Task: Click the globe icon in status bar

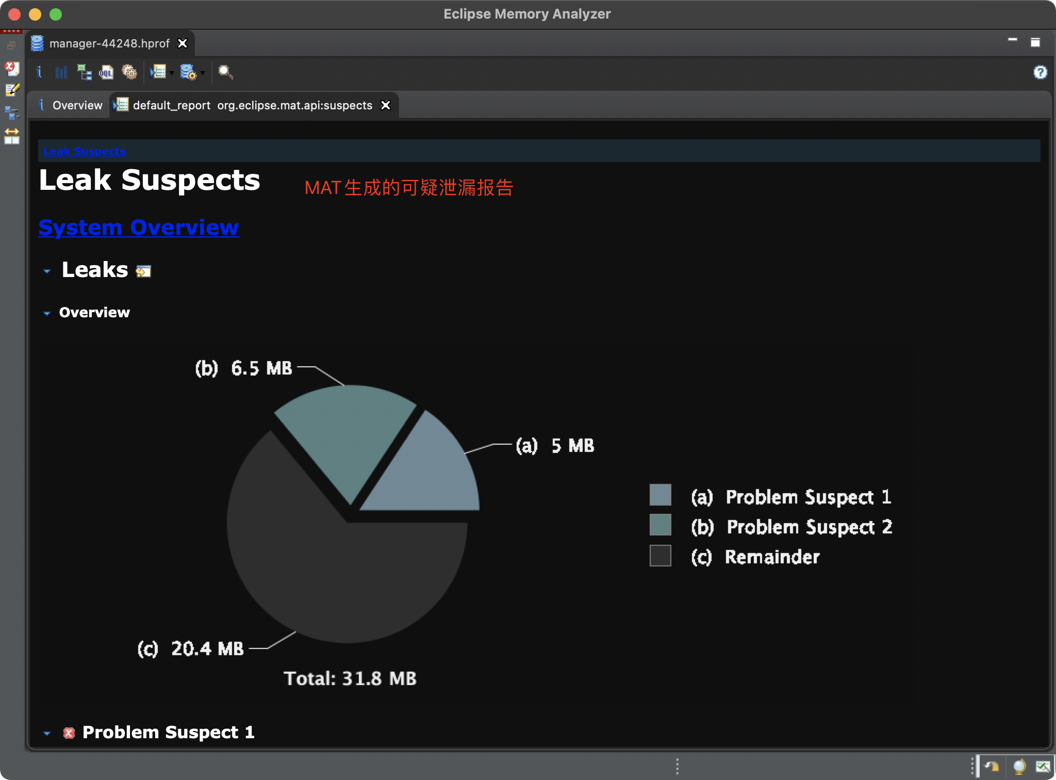Action: coord(1019,767)
